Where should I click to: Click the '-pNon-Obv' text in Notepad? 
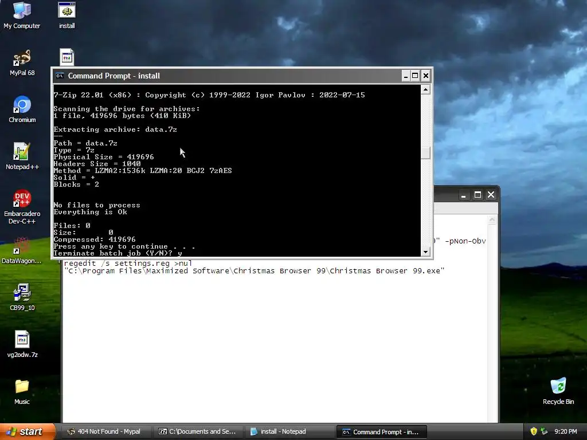click(x=465, y=241)
